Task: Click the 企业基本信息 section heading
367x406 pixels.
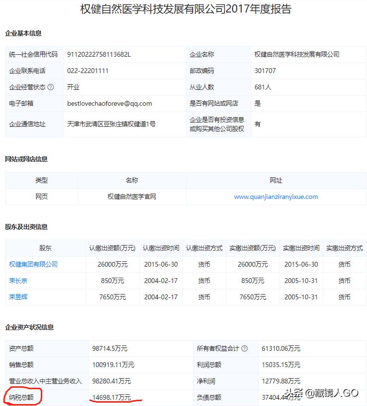Action: point(23,34)
